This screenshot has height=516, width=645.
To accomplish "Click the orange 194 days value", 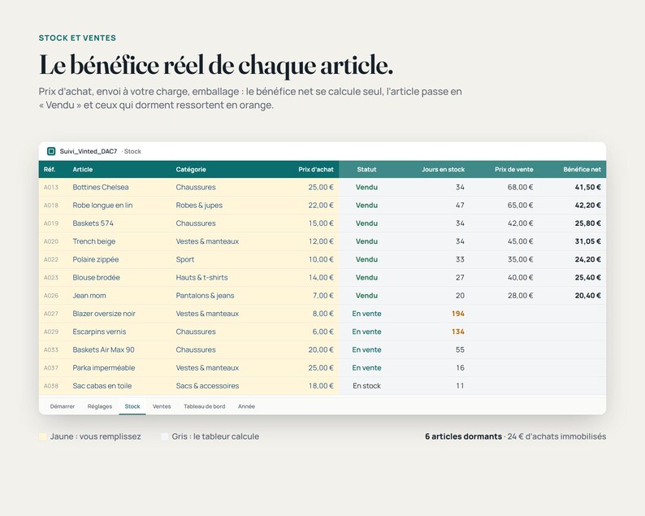I will [458, 314].
